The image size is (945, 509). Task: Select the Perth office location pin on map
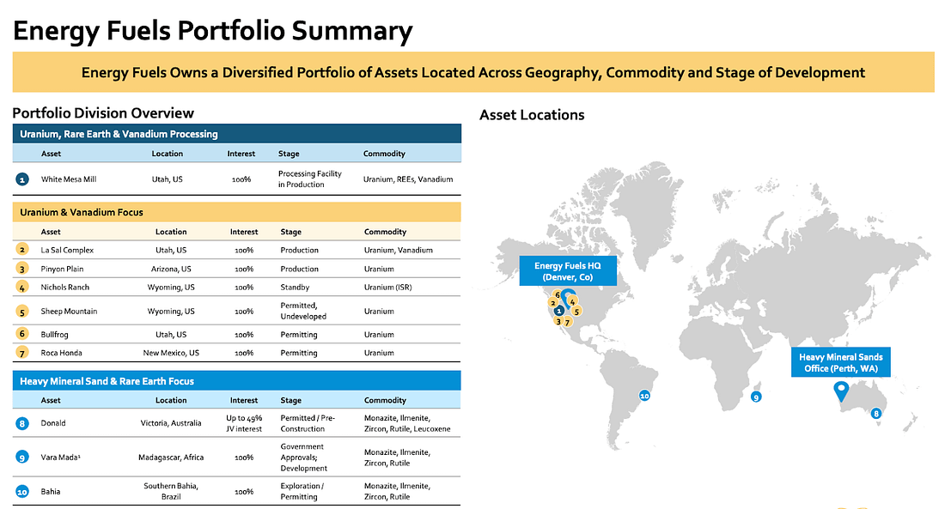(841, 391)
